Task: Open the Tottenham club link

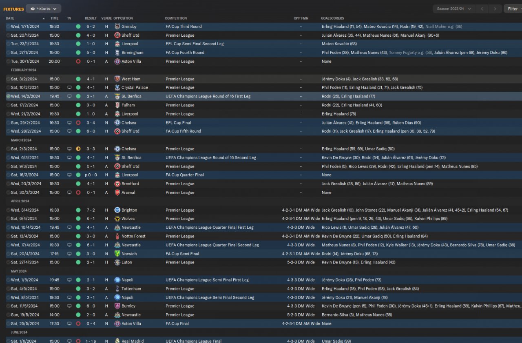Action: click(131, 289)
